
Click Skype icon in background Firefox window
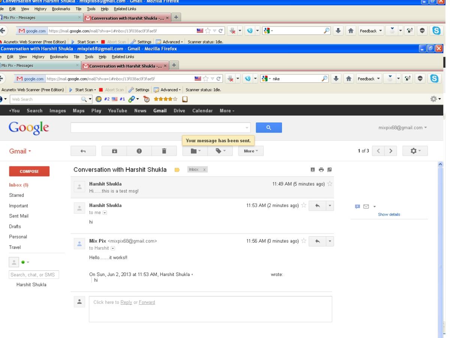(x=436, y=31)
